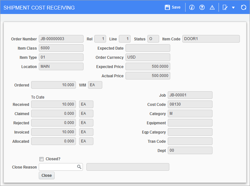Click the Item Type field 01
The height and width of the screenshot is (186, 250).
click(61, 57)
